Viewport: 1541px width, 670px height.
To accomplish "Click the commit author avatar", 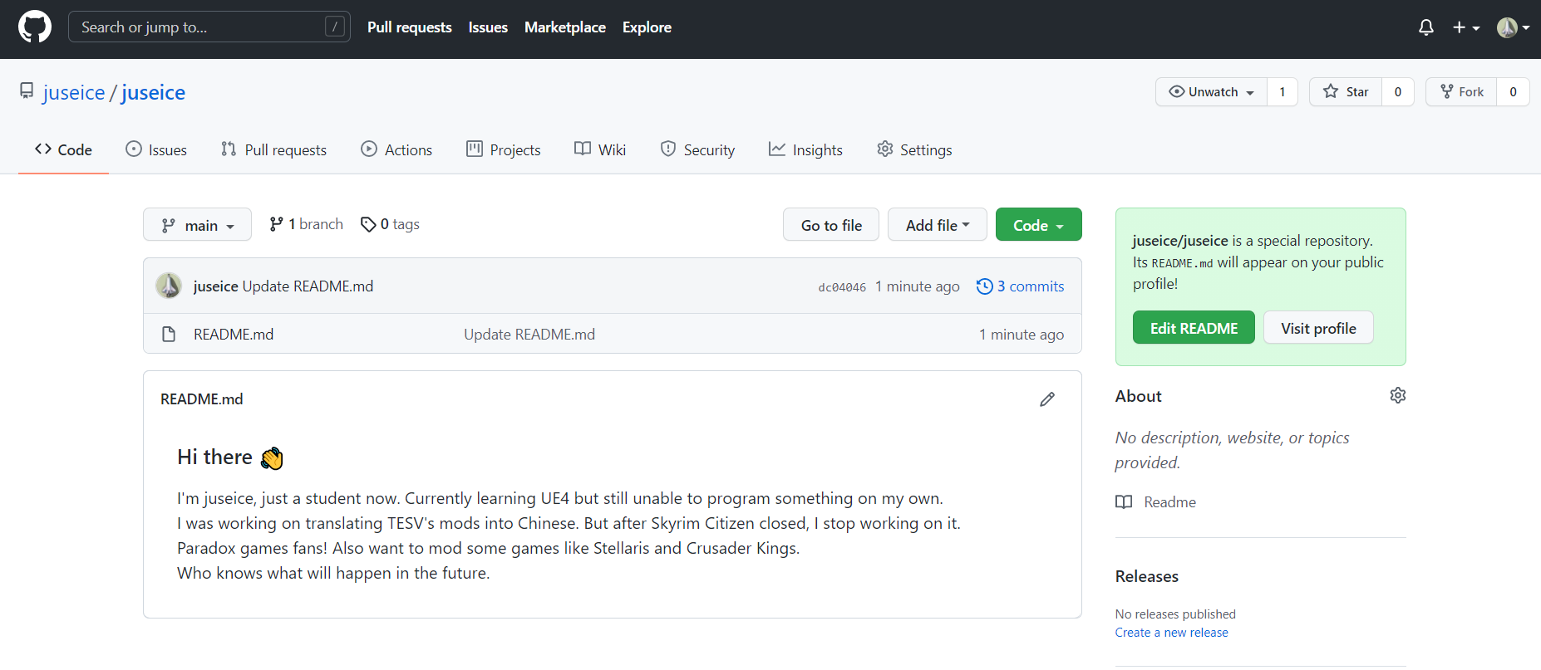I will (x=169, y=286).
